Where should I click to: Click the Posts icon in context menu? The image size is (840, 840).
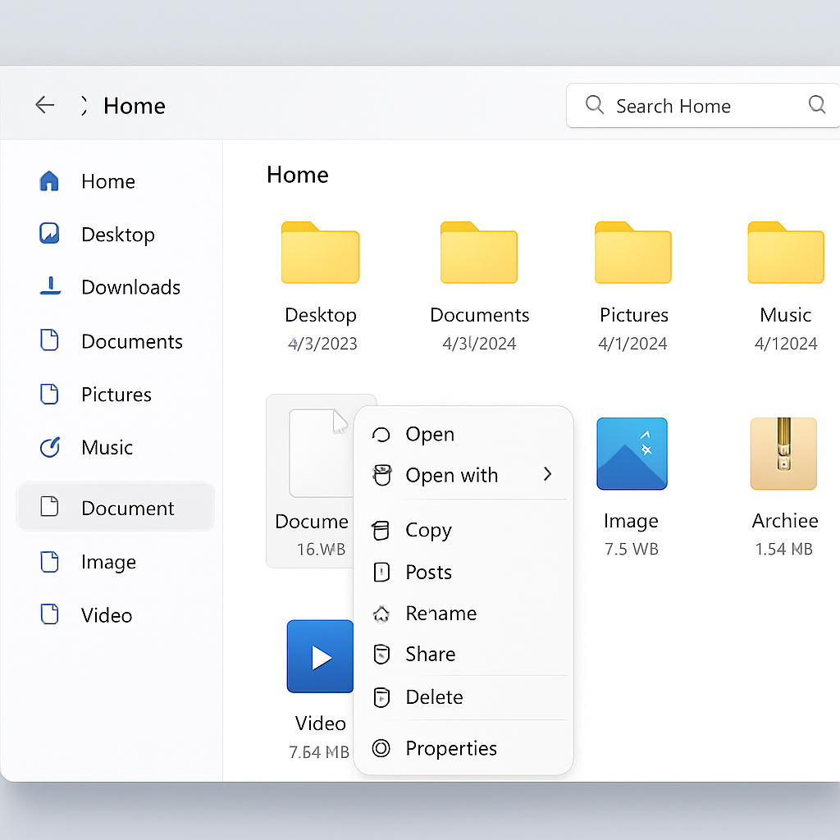coord(381,572)
